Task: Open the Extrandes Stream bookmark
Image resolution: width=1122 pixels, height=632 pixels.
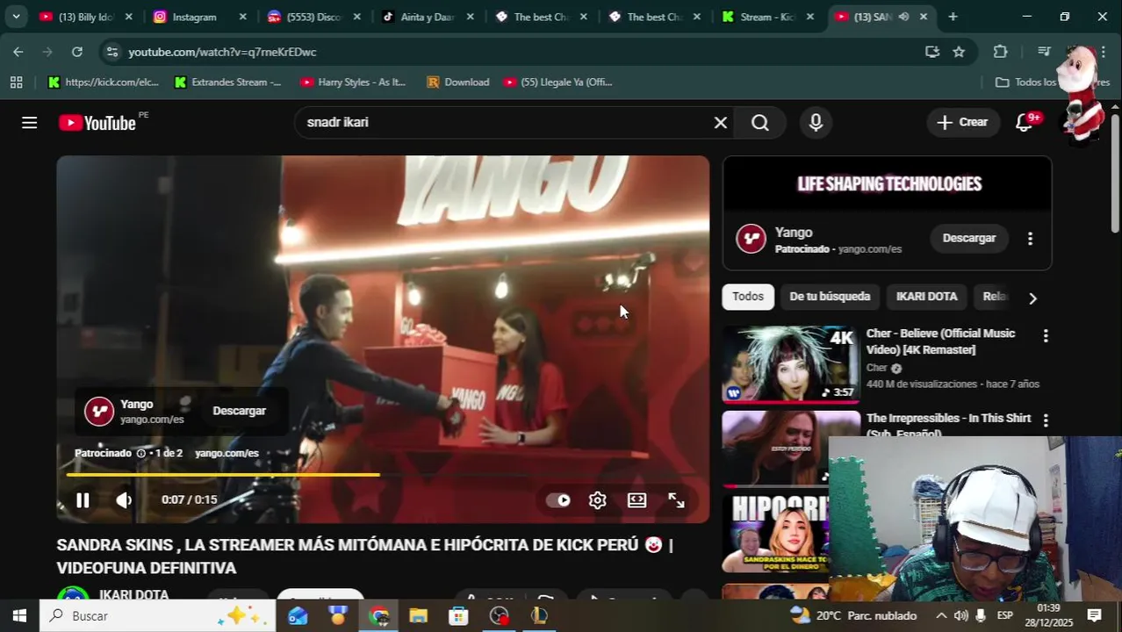Action: point(228,83)
